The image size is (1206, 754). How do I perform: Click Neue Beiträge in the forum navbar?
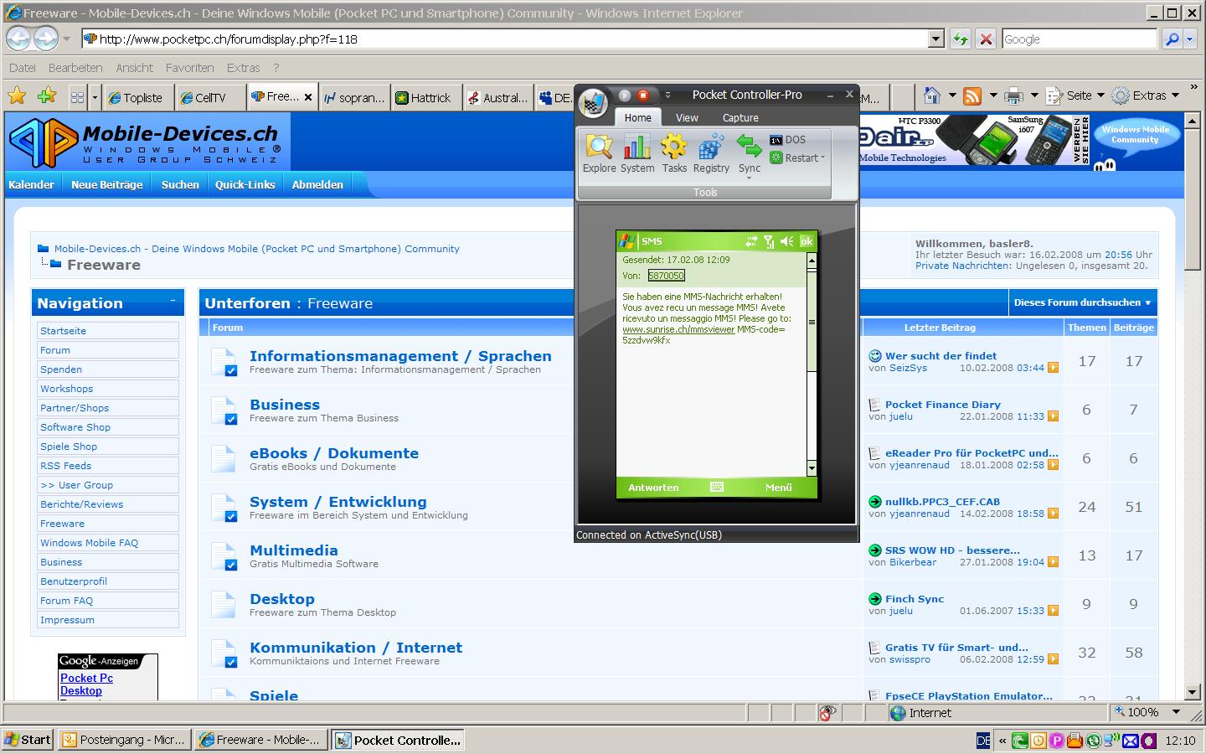[x=107, y=184]
